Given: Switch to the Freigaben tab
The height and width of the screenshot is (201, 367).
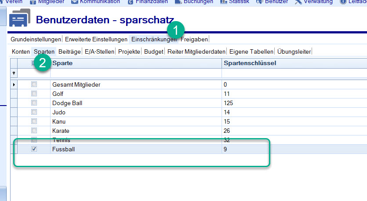Looking at the screenshot, I should click(x=194, y=39).
